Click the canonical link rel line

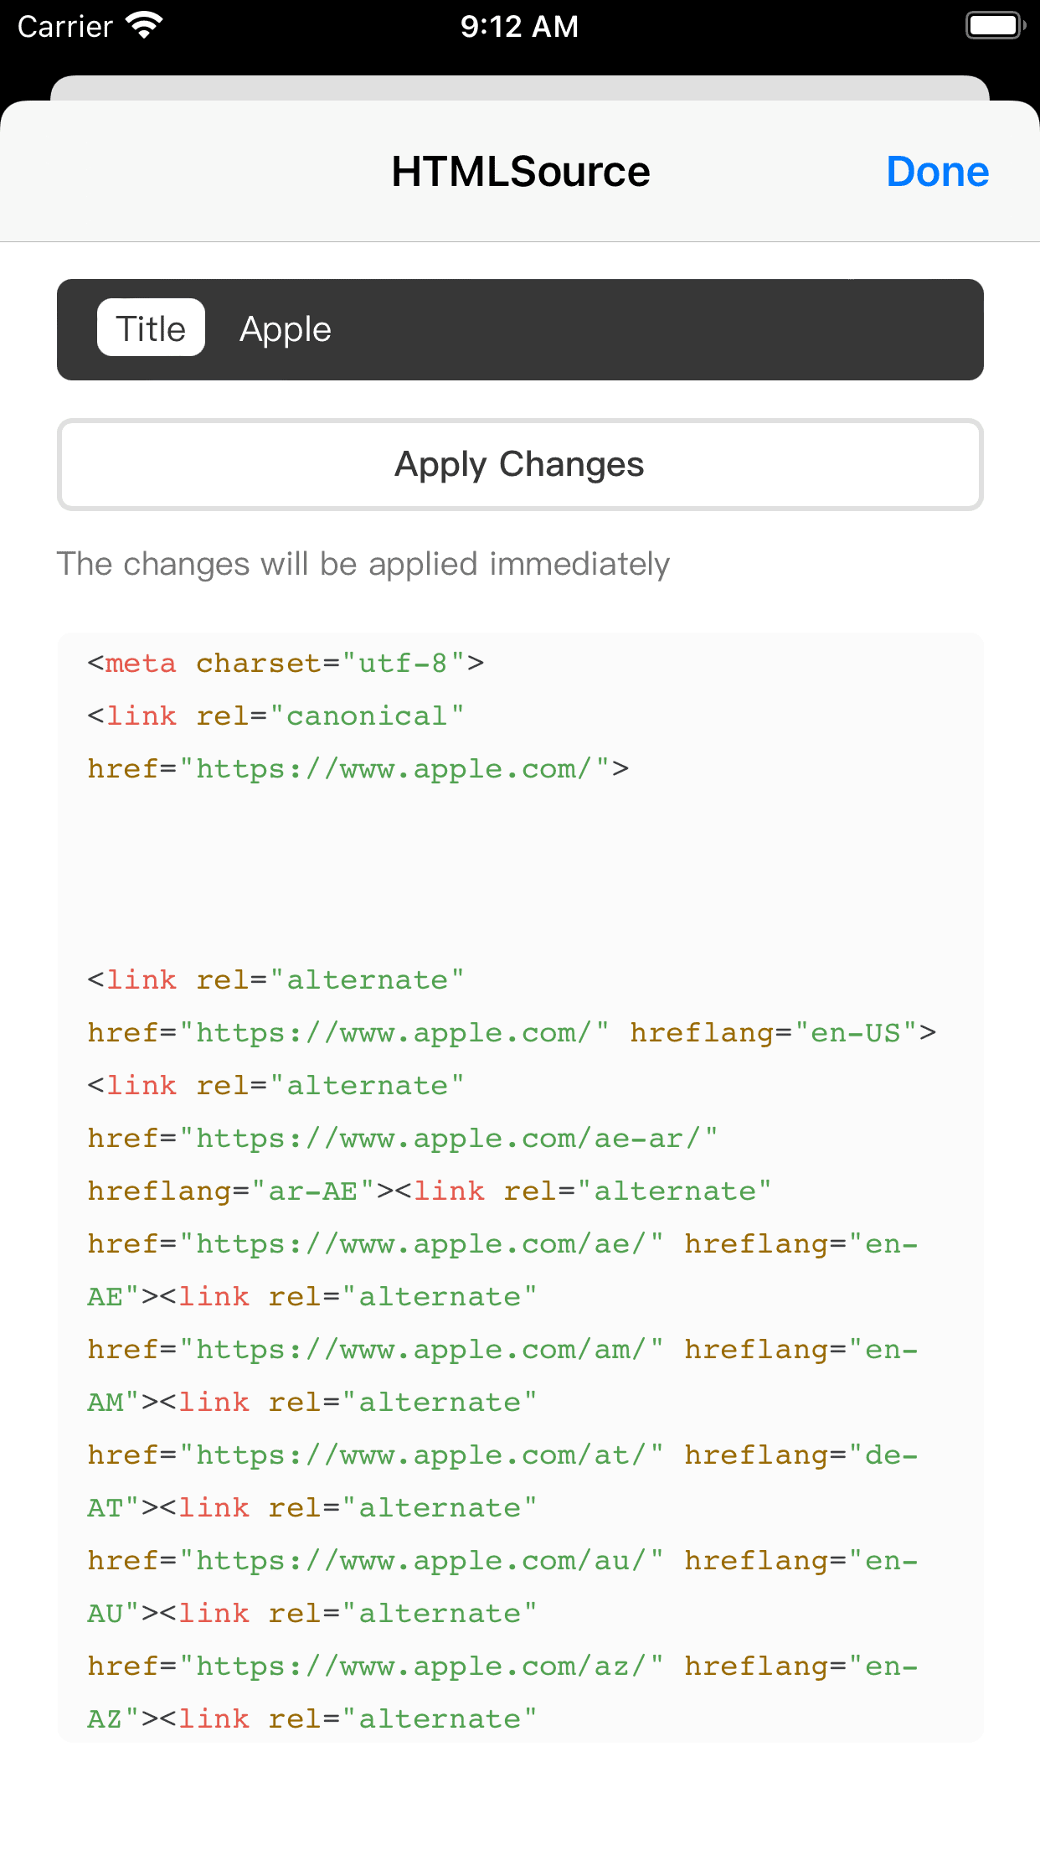[x=275, y=716]
